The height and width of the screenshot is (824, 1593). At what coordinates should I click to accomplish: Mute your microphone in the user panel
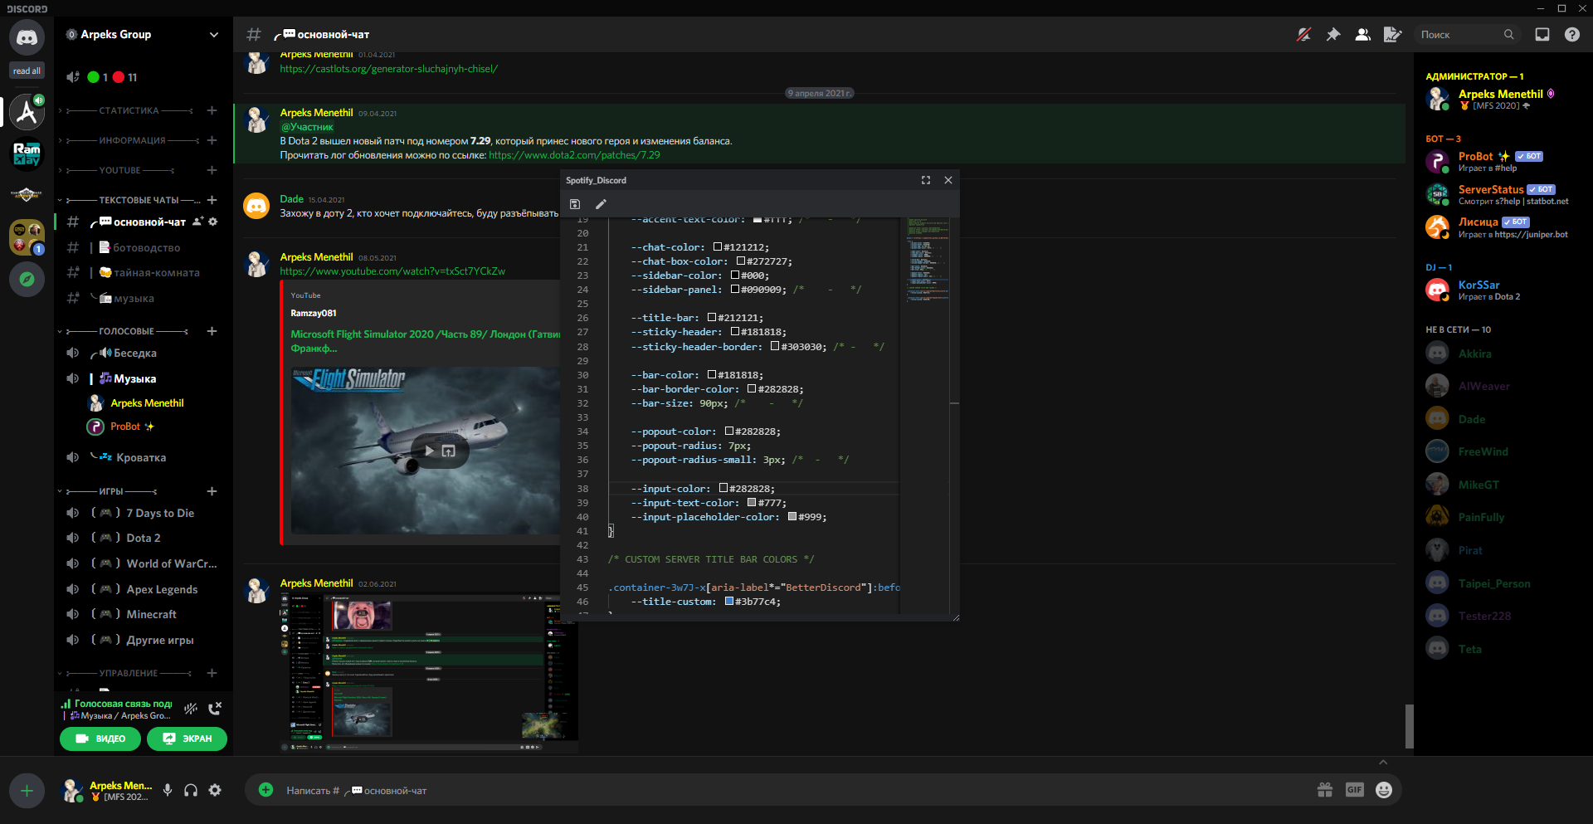(168, 790)
